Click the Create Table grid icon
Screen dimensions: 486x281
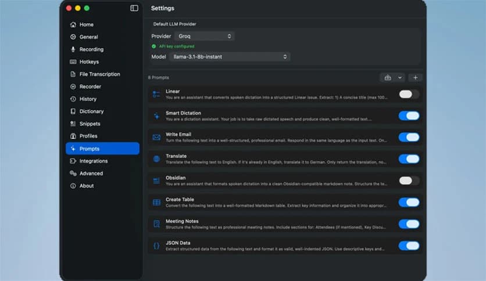pyautogui.click(x=156, y=203)
